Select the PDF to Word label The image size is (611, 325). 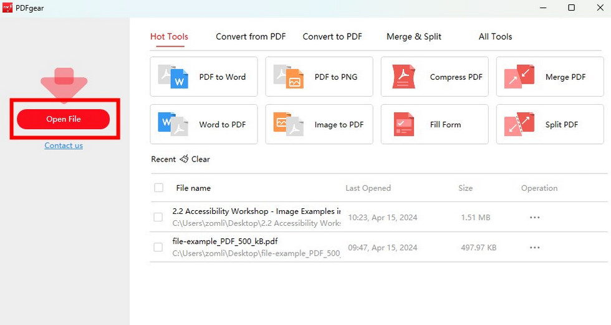[223, 77]
